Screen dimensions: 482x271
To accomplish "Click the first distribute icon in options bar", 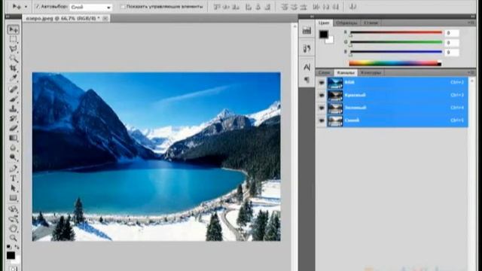I will tap(285, 7).
